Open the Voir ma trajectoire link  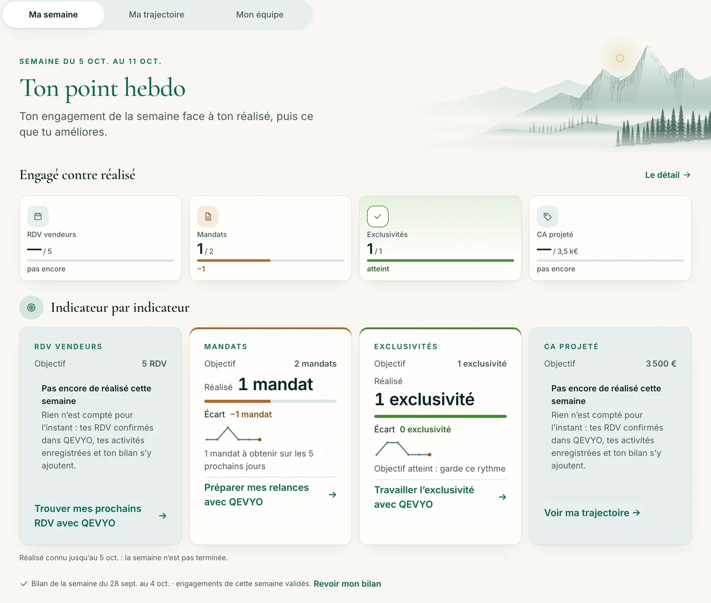[592, 513]
